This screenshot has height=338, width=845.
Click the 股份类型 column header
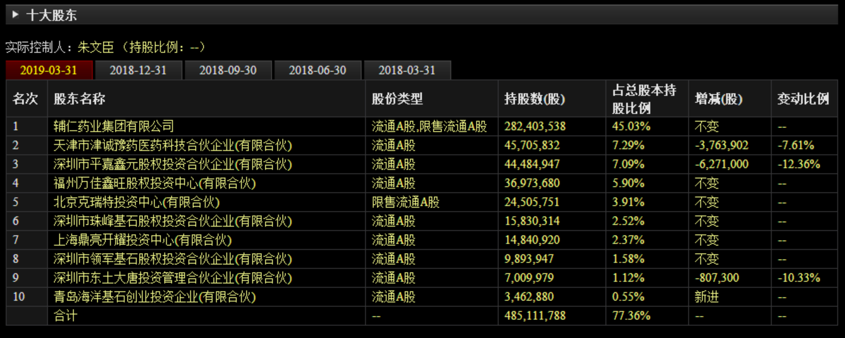point(397,99)
